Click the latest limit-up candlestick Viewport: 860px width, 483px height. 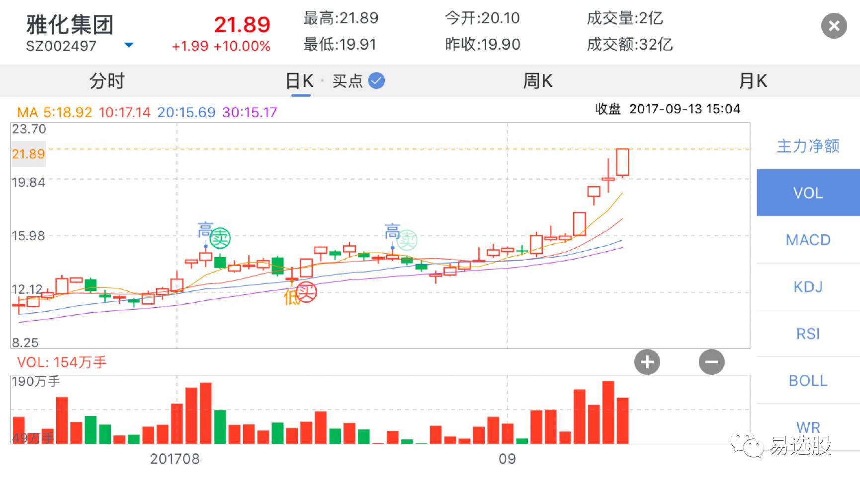[x=623, y=162]
